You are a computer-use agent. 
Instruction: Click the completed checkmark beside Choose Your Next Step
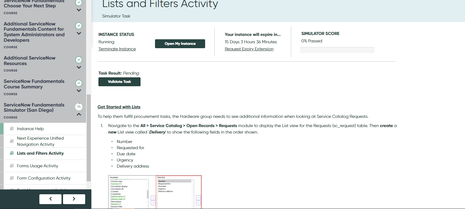[79, 2]
